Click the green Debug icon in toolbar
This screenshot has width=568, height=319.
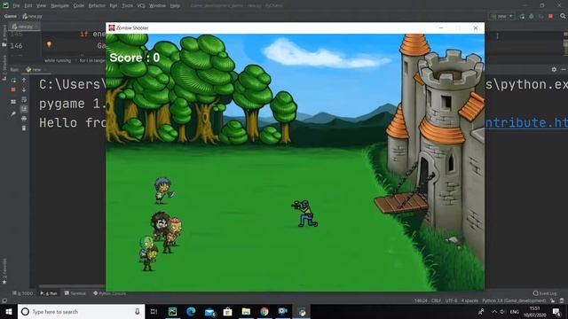tap(532, 16)
